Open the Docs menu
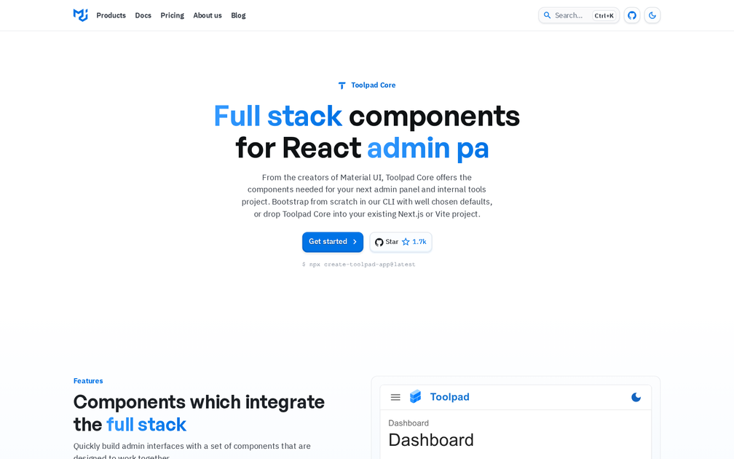The height and width of the screenshot is (459, 734). (143, 15)
